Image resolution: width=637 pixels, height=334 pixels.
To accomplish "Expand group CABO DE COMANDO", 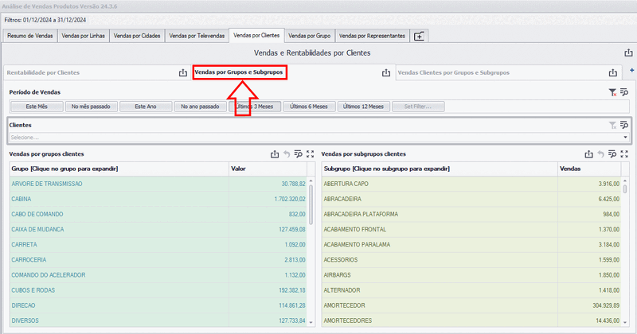I will 37,214.
